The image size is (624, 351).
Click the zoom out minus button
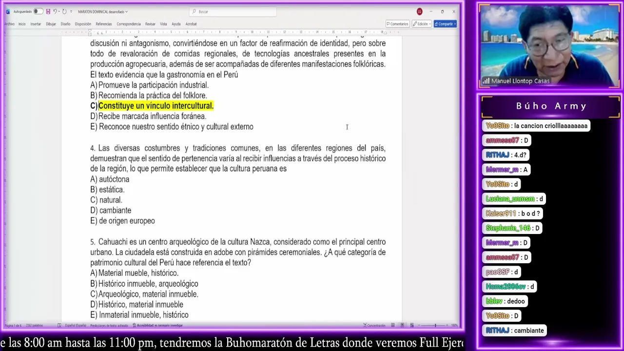tap(420, 325)
